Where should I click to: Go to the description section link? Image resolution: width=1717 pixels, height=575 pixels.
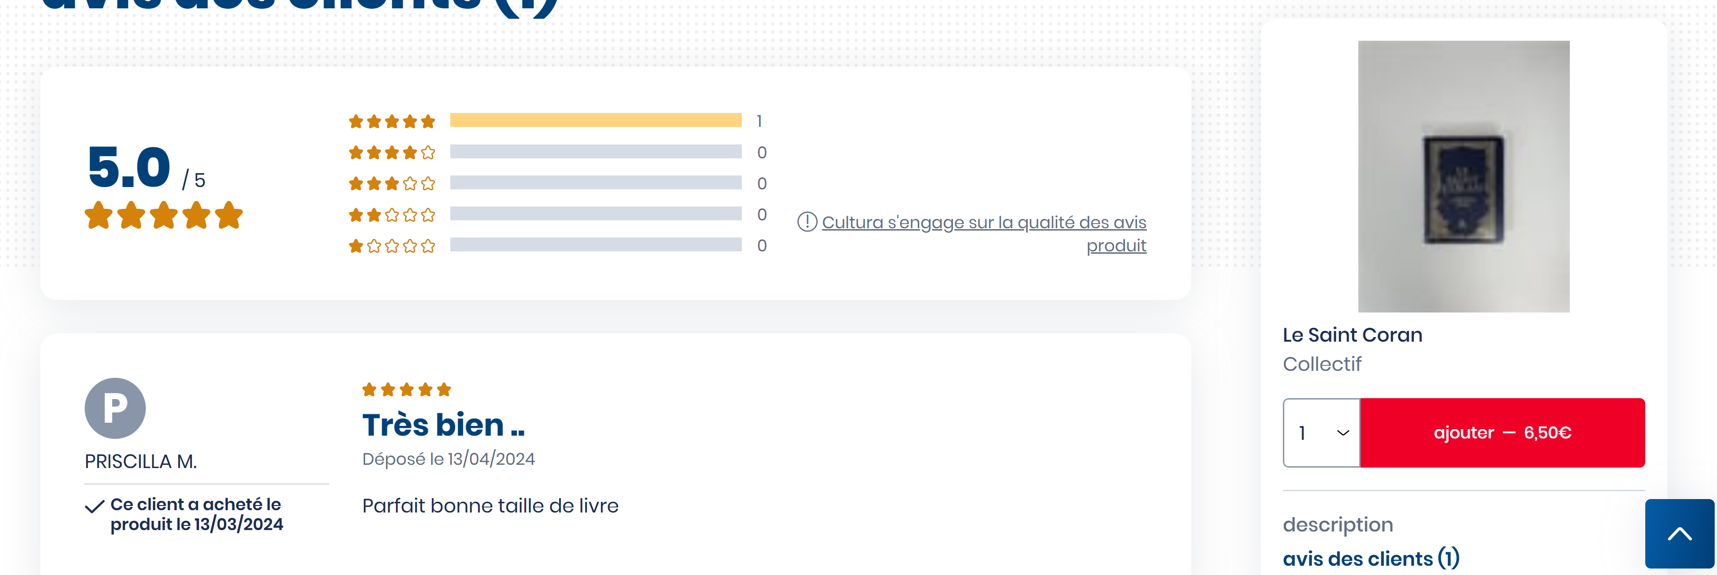[1338, 524]
